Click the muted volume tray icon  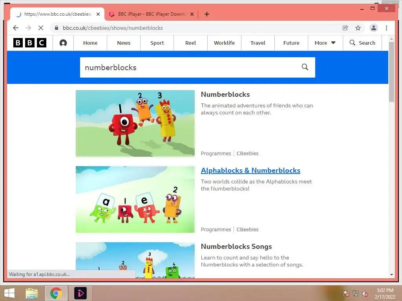[365, 294]
